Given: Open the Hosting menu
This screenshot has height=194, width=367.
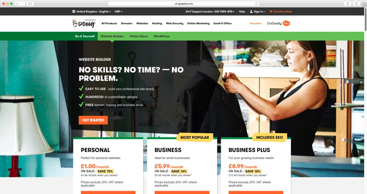Looking at the screenshot, I should click(x=157, y=23).
